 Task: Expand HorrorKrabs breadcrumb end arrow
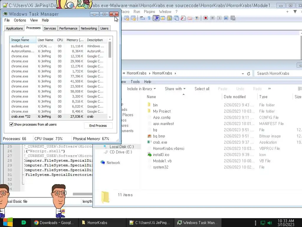click(x=175, y=73)
